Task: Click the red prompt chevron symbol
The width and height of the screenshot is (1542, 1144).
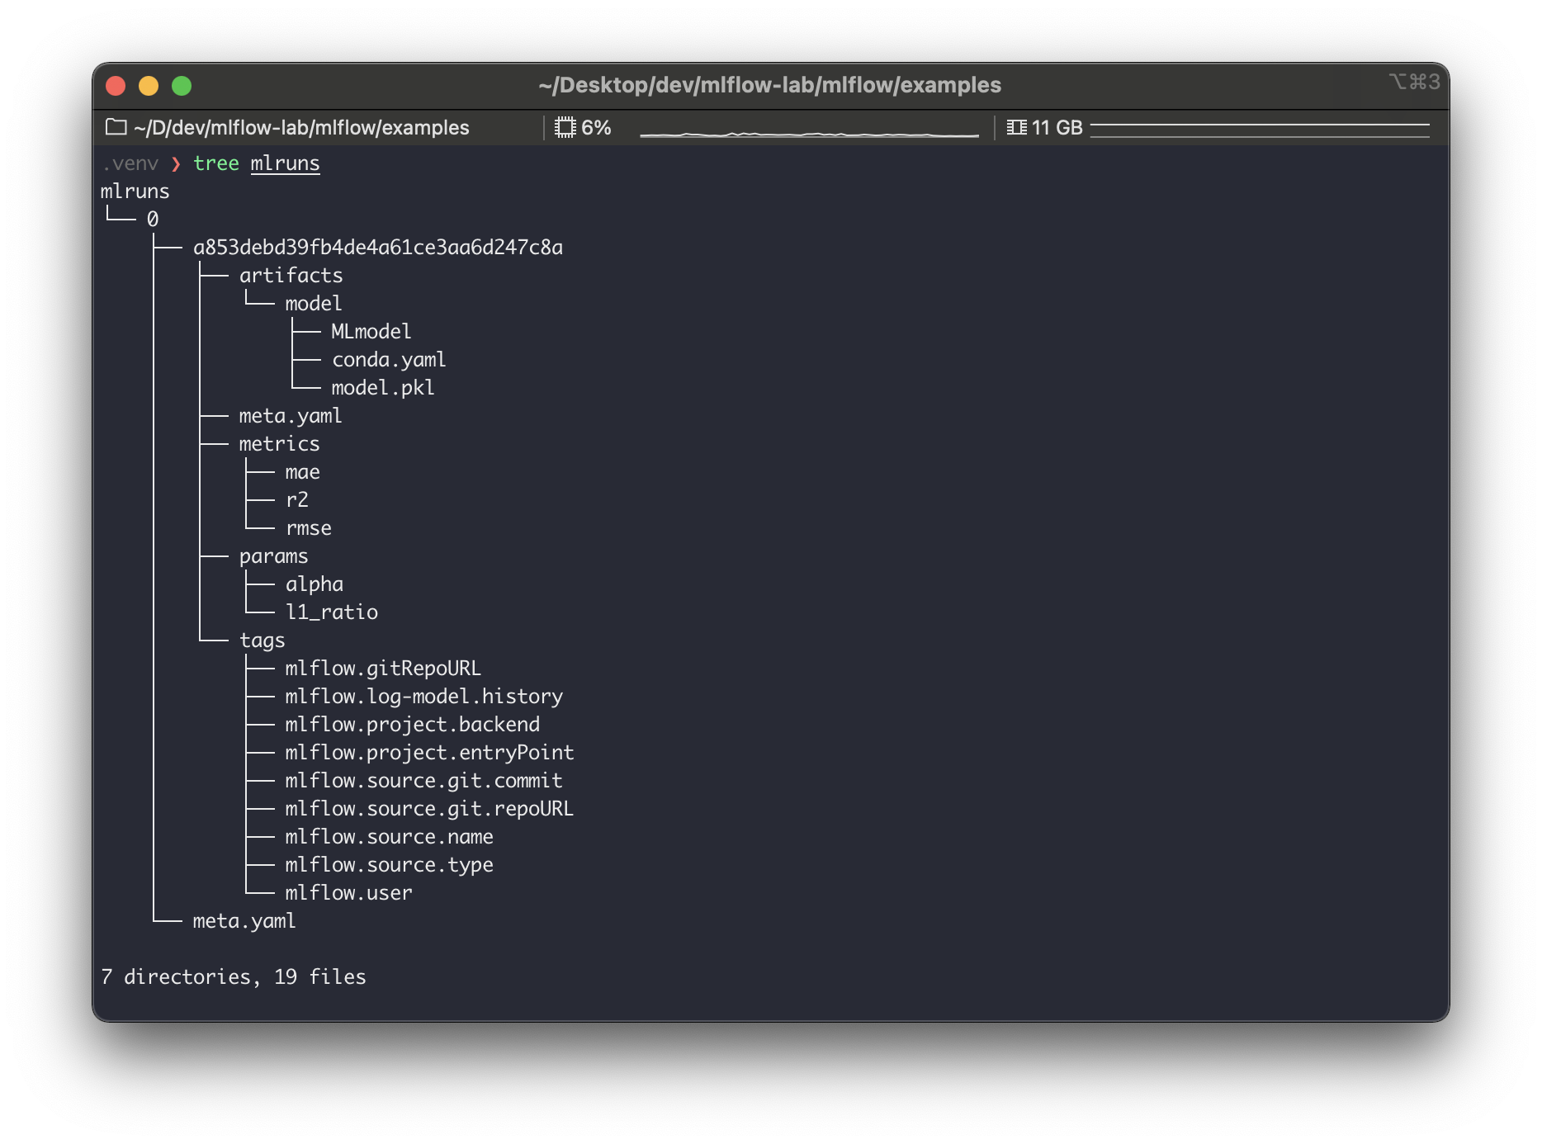Action: pos(176,163)
